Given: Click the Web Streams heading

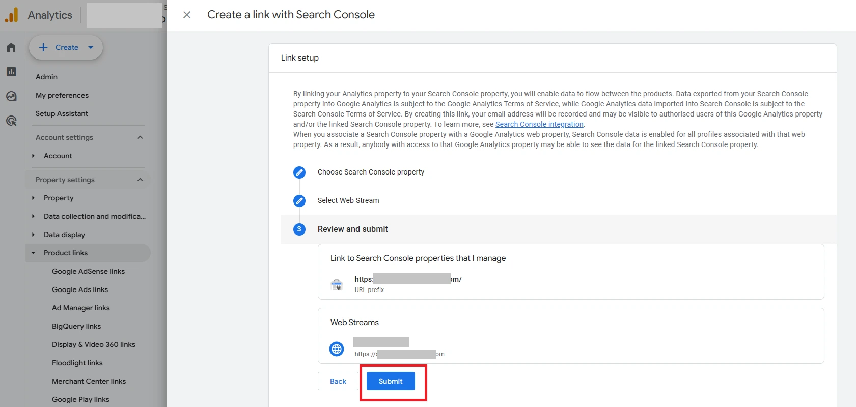Looking at the screenshot, I should click(x=354, y=323).
